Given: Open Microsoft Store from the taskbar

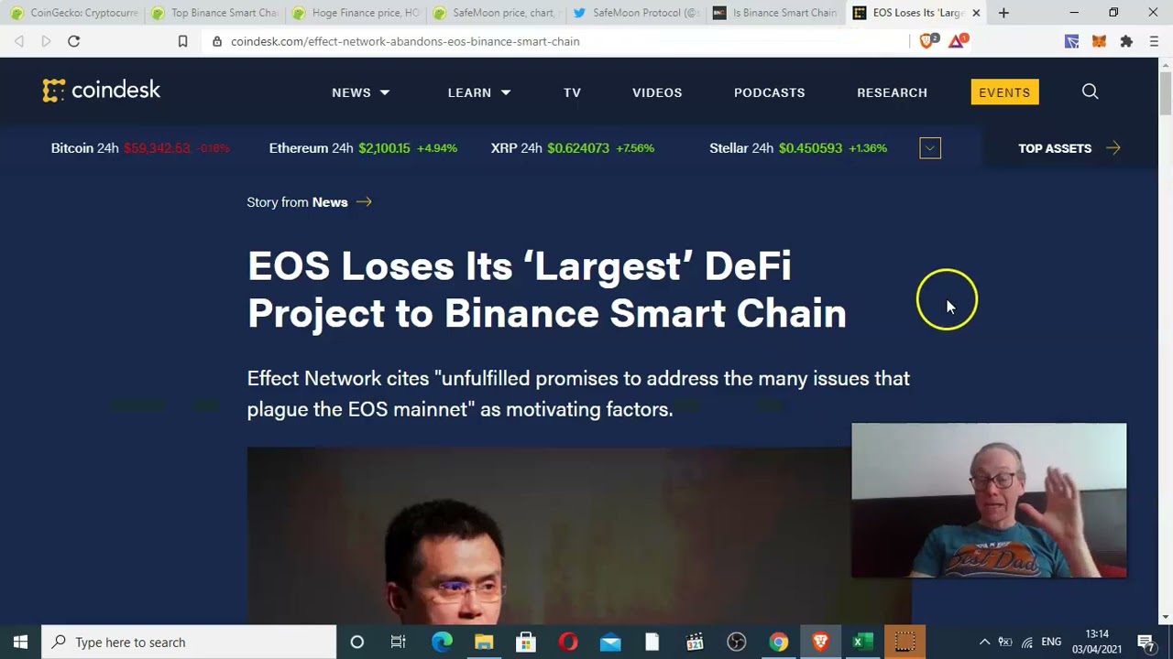Looking at the screenshot, I should pyautogui.click(x=526, y=642).
